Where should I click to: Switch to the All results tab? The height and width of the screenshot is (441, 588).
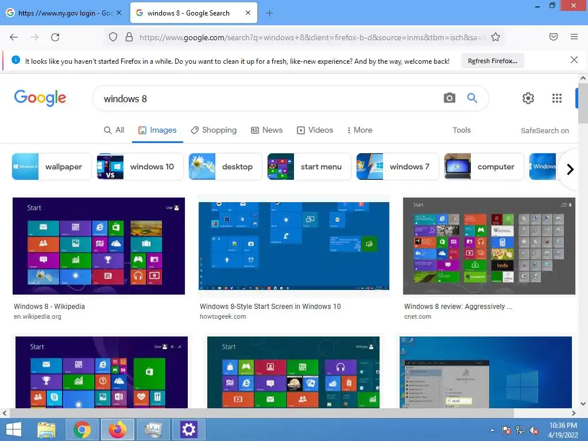click(114, 130)
